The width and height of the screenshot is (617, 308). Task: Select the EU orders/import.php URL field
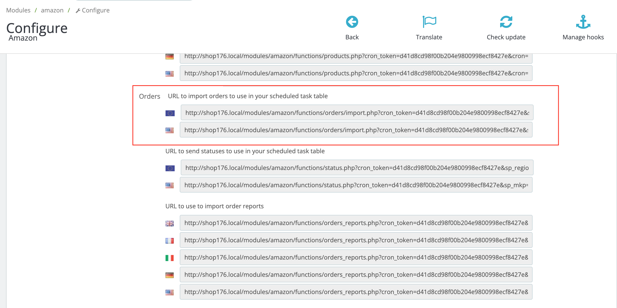(x=357, y=112)
